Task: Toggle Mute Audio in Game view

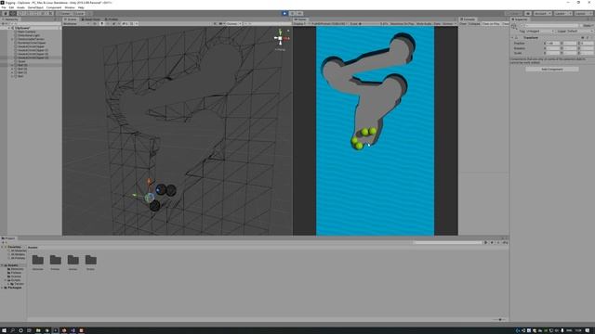Action: [424, 24]
